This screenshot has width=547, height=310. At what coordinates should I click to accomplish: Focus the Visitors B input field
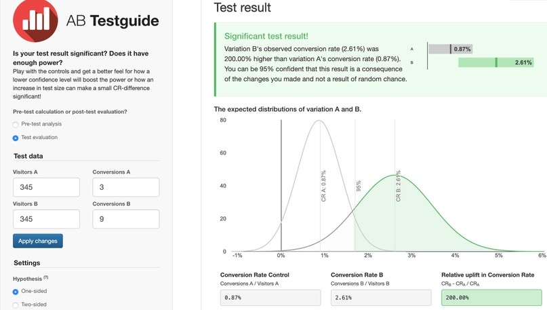point(46,219)
